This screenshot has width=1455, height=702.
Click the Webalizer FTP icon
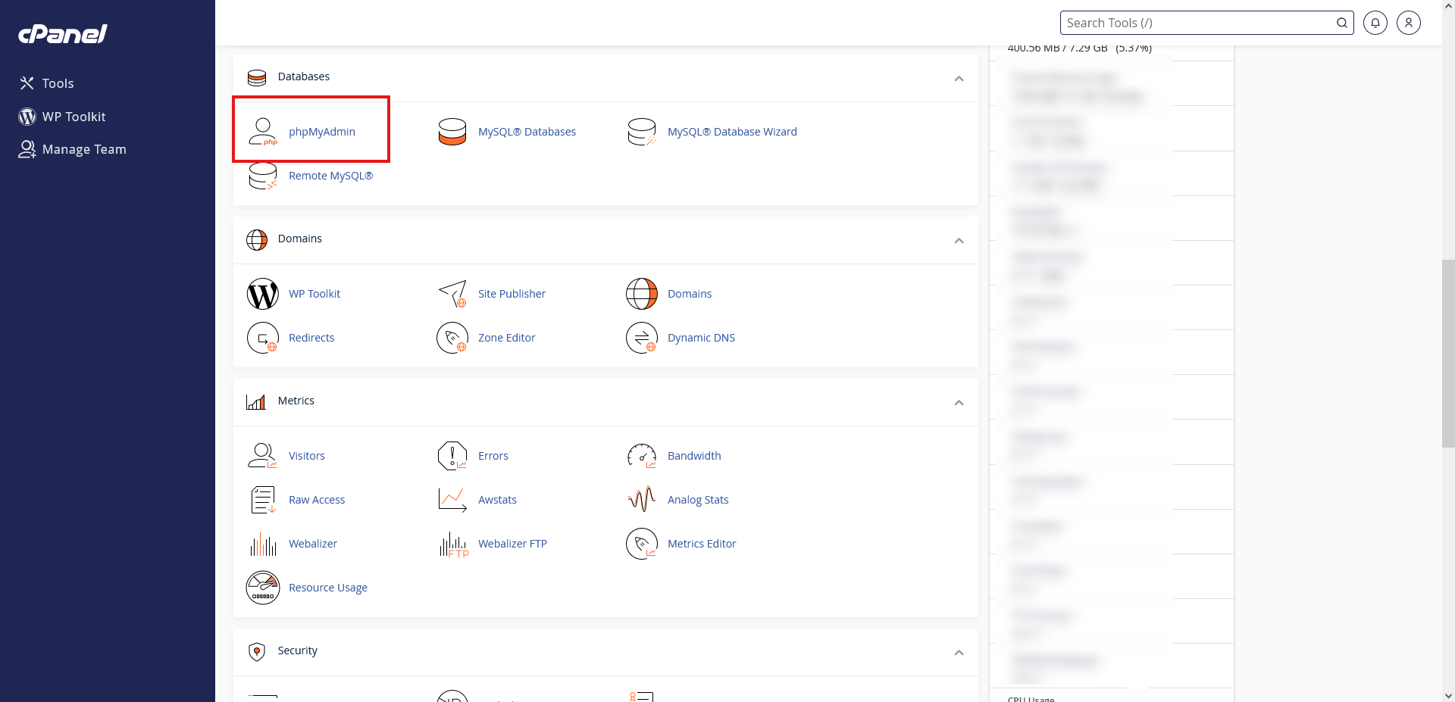pyautogui.click(x=454, y=544)
